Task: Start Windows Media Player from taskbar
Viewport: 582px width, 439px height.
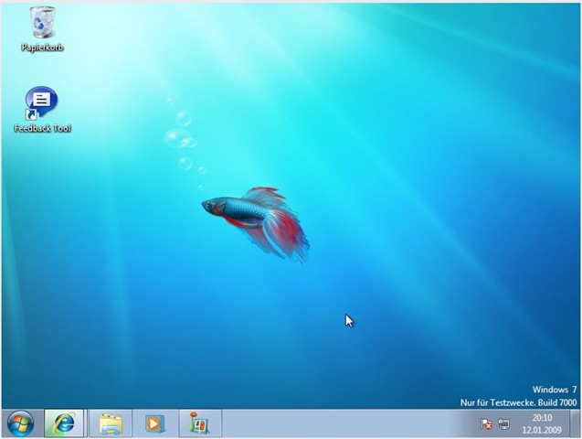Action: point(154,423)
